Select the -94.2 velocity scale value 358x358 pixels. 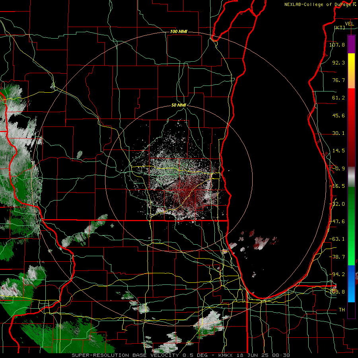(x=337, y=274)
